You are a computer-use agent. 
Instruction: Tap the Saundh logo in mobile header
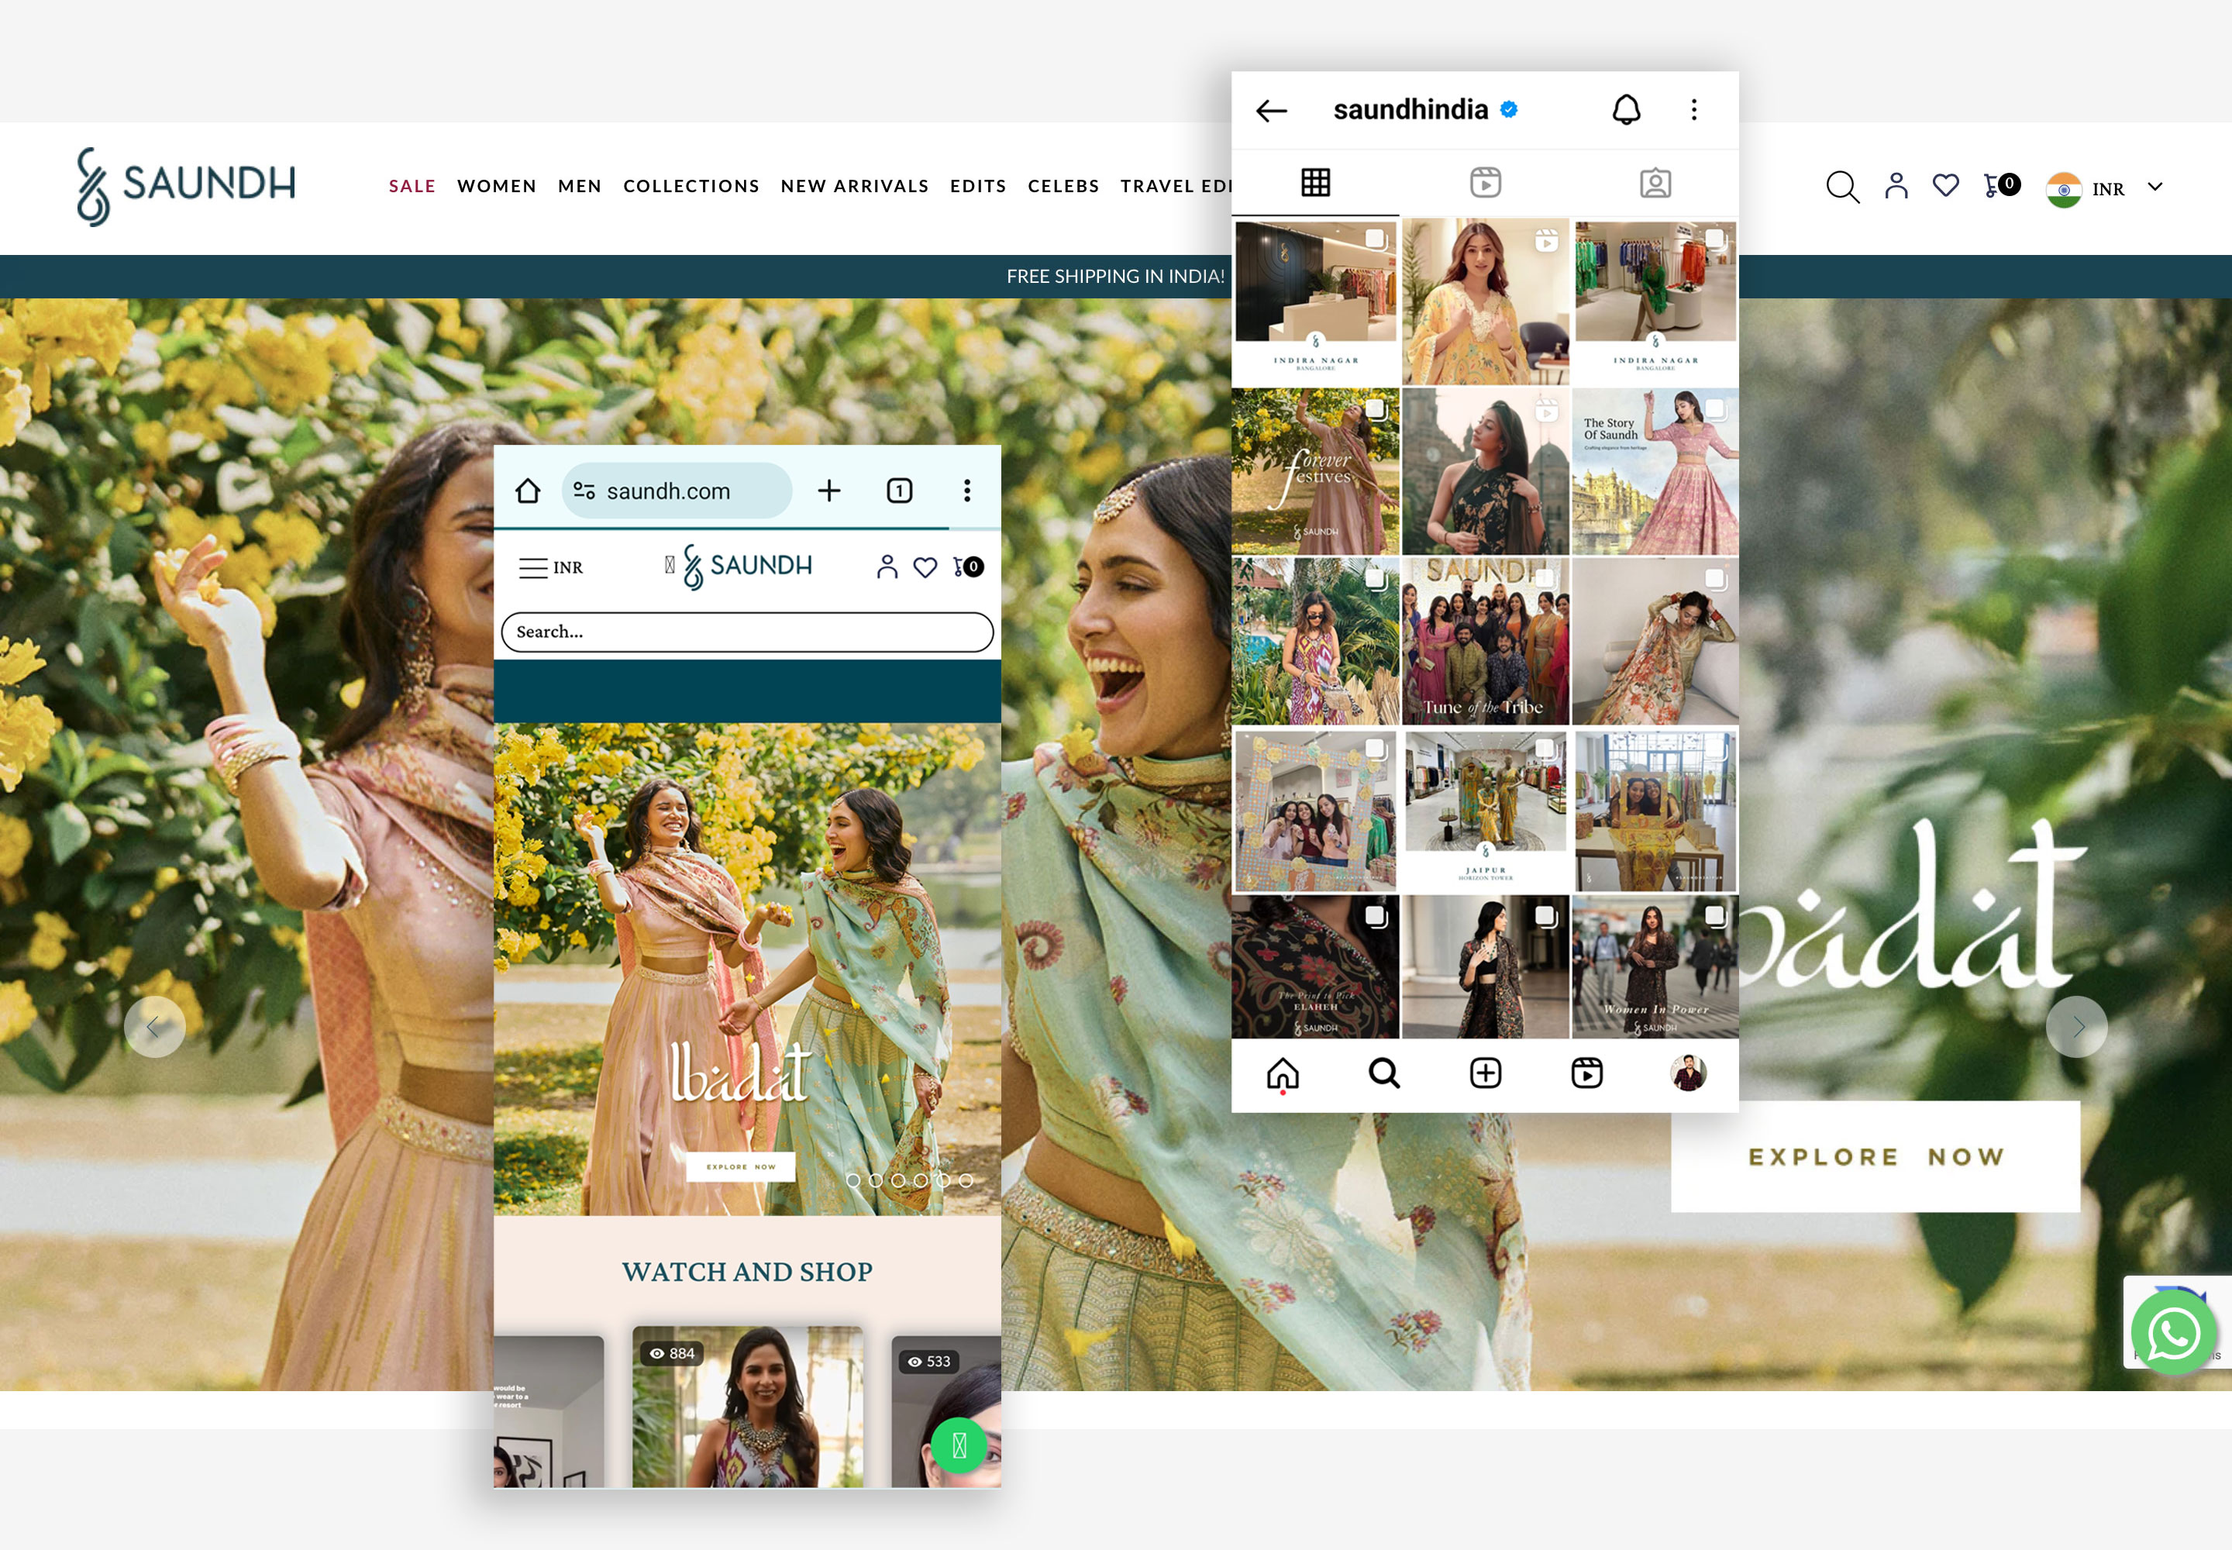(x=747, y=567)
